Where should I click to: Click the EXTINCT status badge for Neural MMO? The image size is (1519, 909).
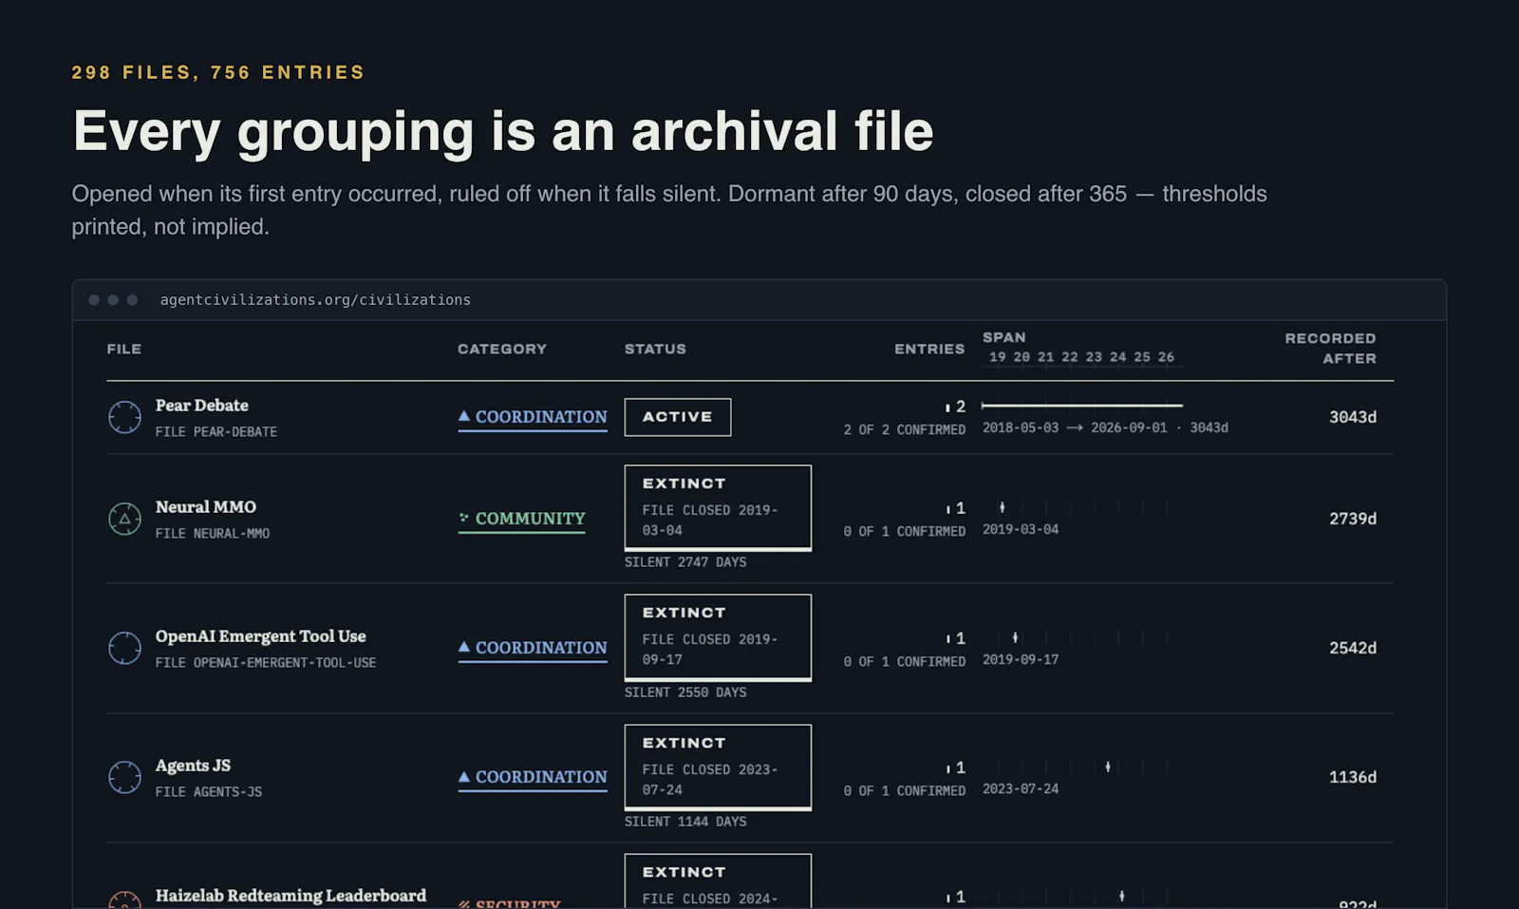coord(718,507)
